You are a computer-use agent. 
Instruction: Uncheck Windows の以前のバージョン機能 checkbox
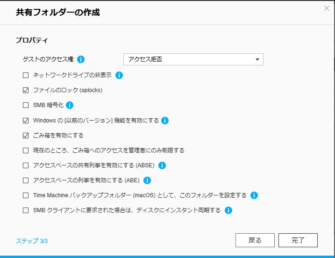tap(26, 121)
